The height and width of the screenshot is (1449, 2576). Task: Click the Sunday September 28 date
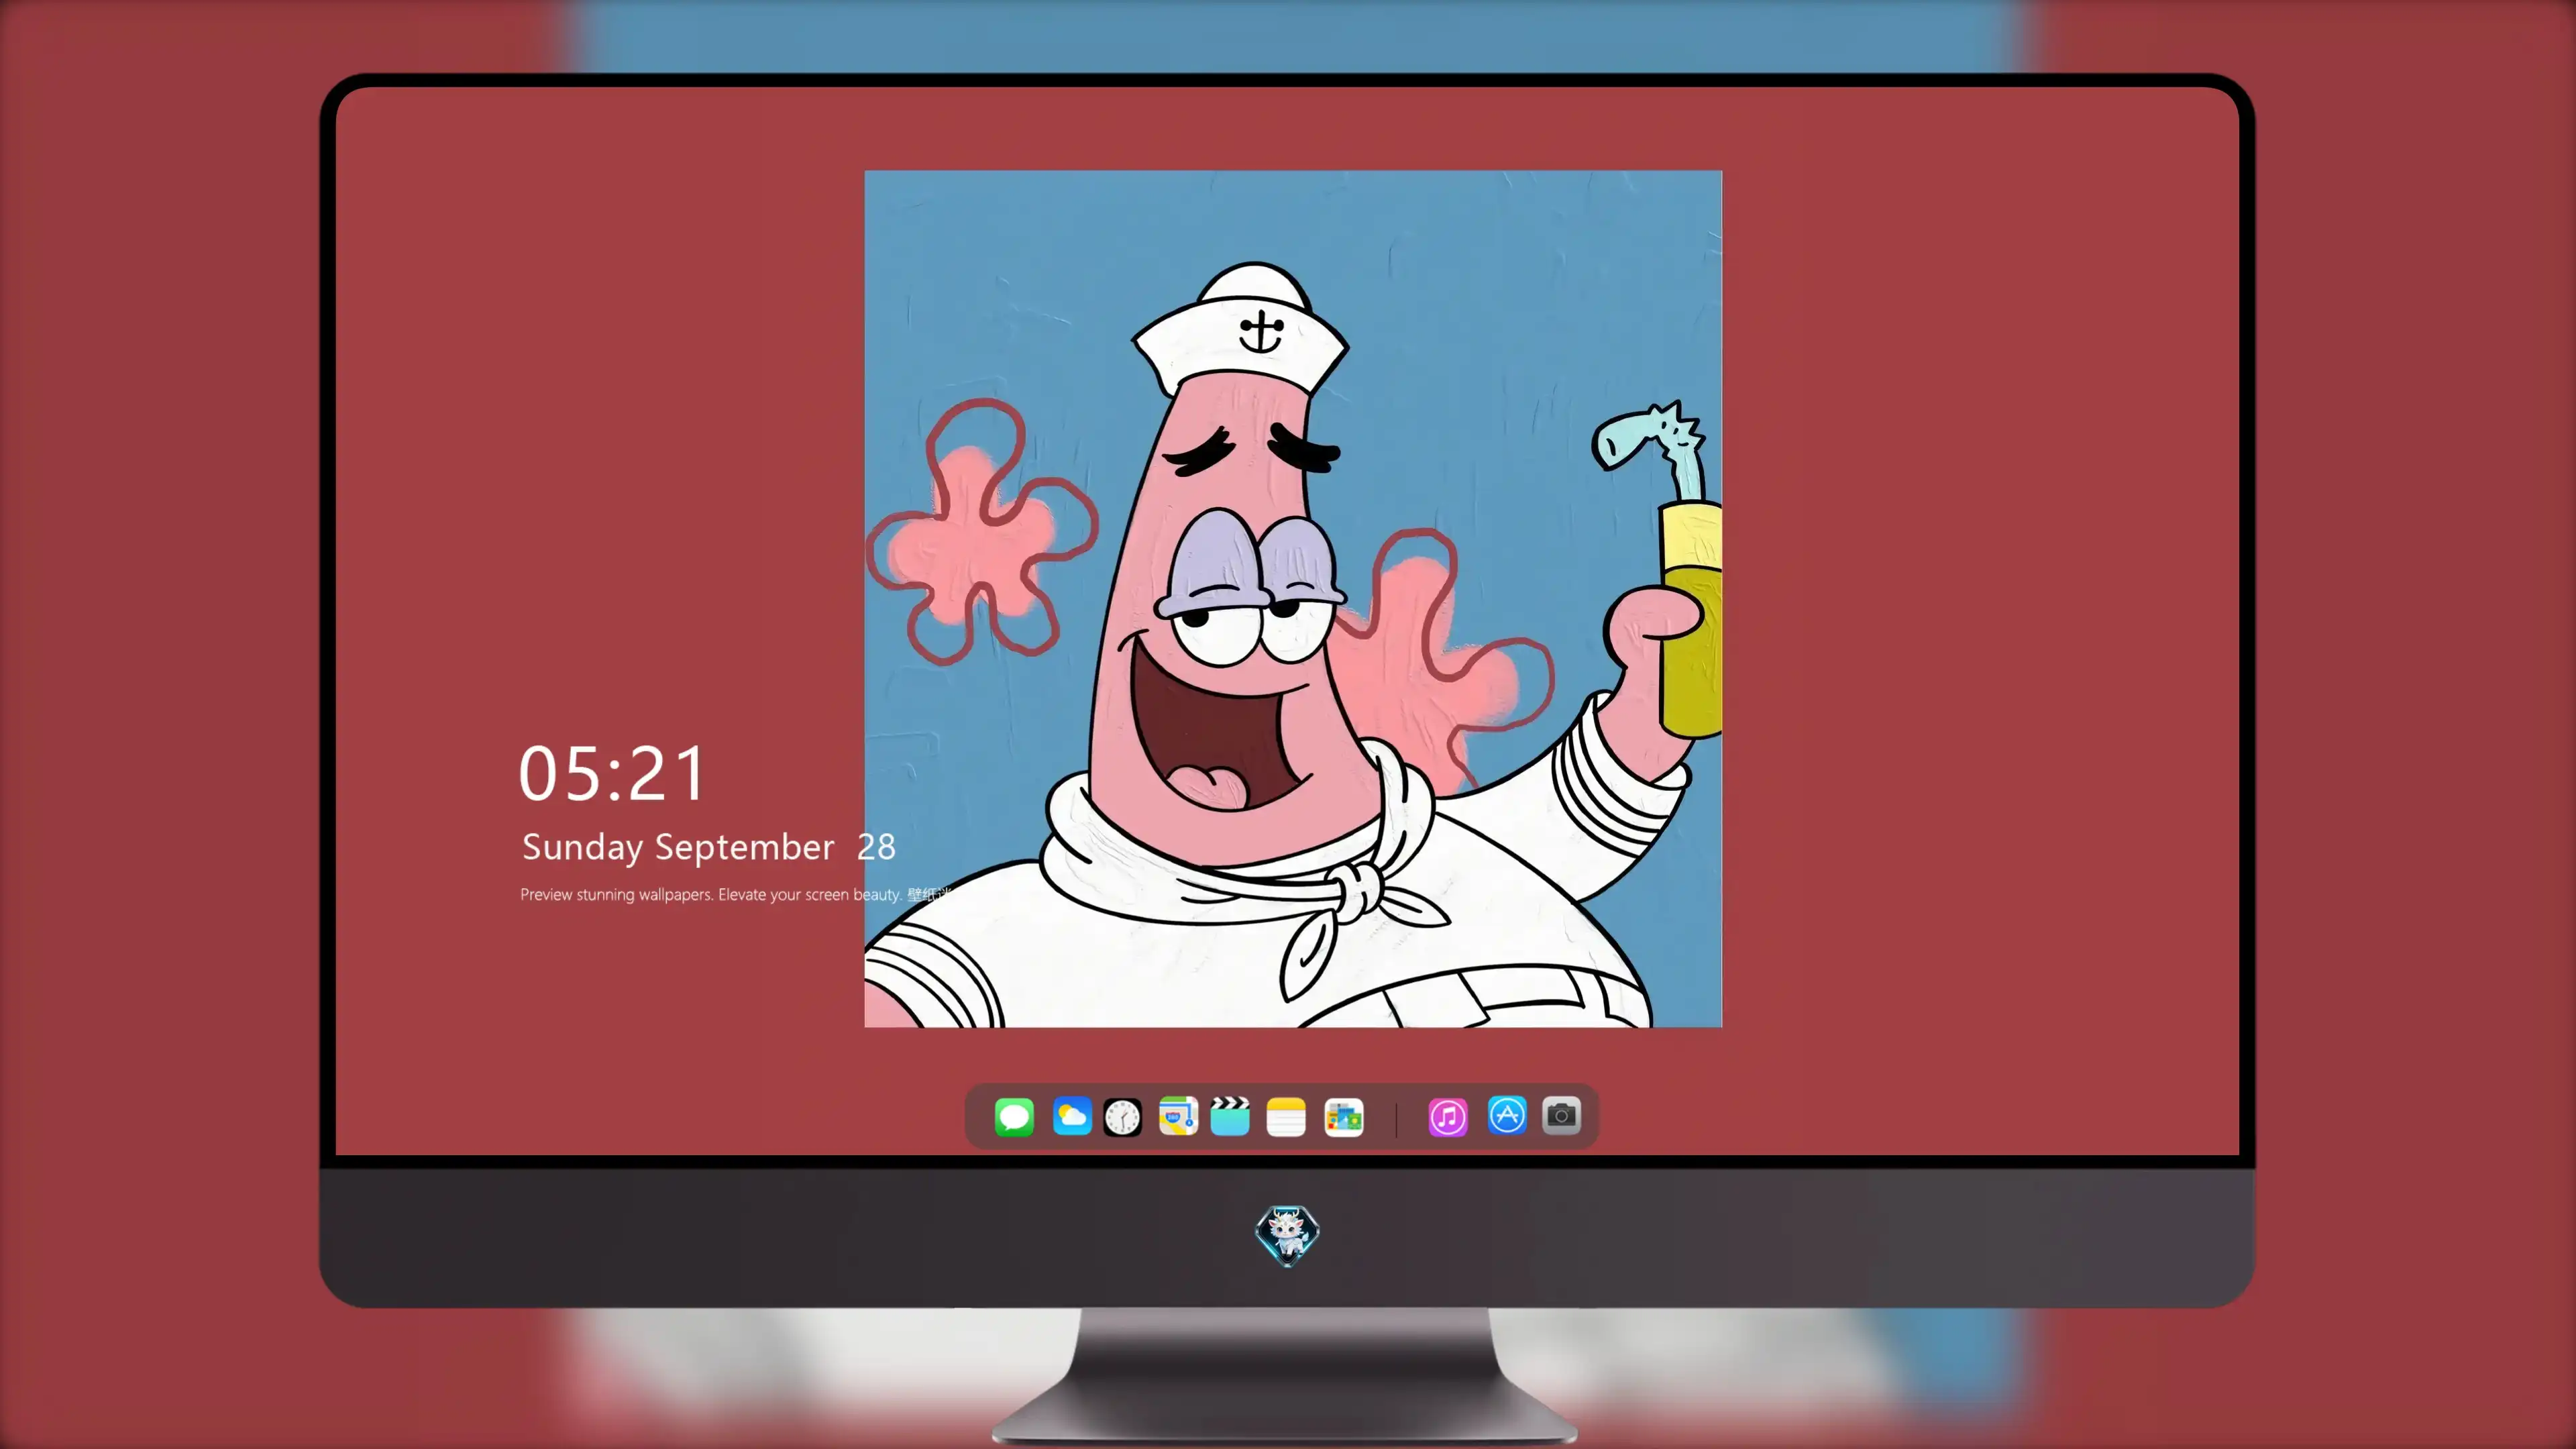pyautogui.click(x=708, y=847)
